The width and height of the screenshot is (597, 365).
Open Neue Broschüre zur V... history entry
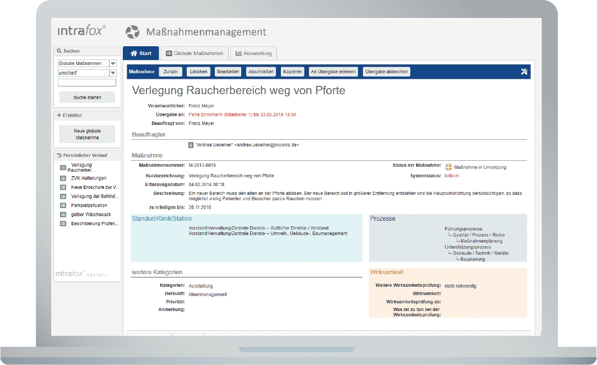coord(95,187)
